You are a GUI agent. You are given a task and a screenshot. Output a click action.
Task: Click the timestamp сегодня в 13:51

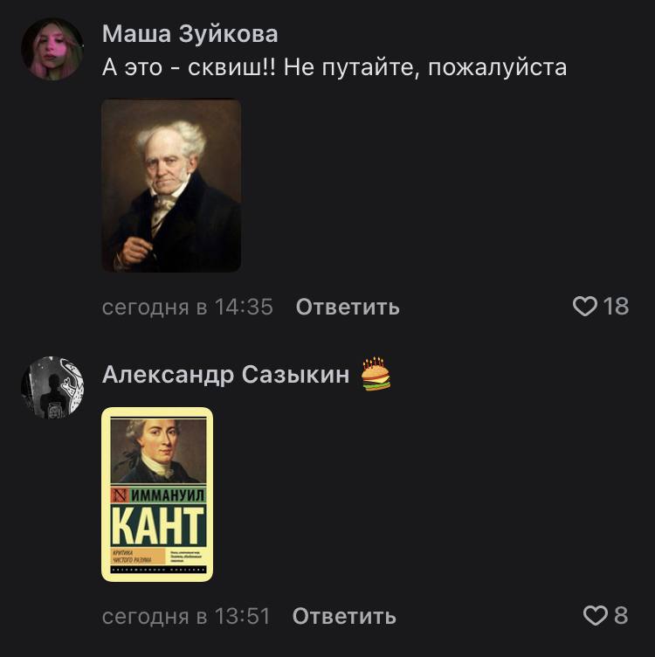(x=186, y=616)
